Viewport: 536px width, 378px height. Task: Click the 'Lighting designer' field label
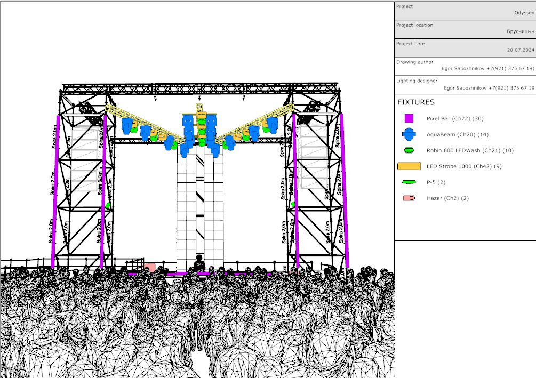point(417,81)
